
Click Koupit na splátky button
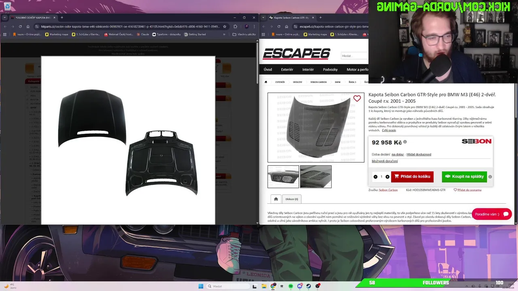coord(464,177)
